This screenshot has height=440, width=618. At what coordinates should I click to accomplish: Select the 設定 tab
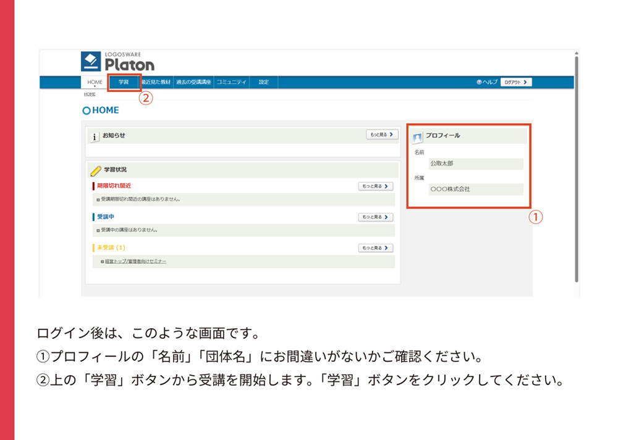264,82
